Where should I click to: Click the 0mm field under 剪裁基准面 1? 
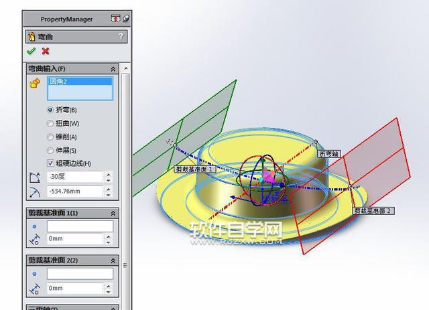[75, 239]
